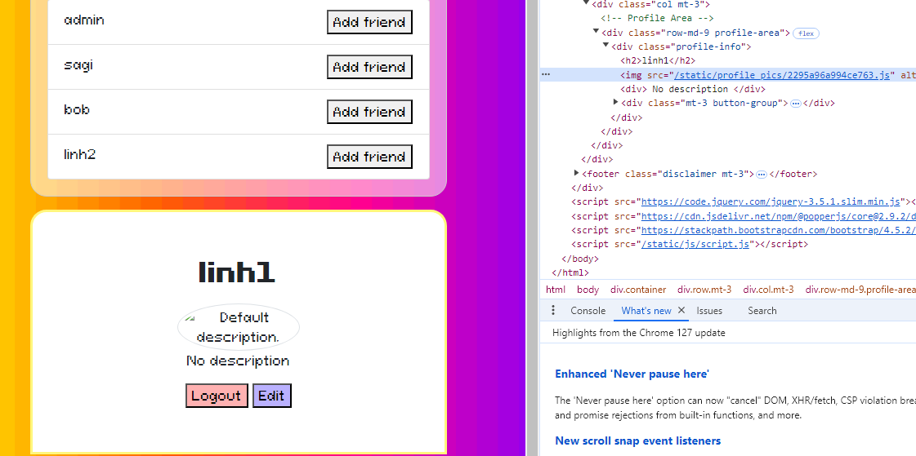Open Enhanced 'Never pause here' article

[632, 374]
